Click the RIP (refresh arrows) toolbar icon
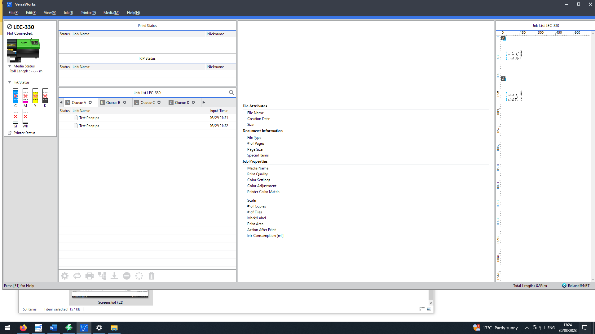Viewport: 595px width, 334px height. point(77,276)
